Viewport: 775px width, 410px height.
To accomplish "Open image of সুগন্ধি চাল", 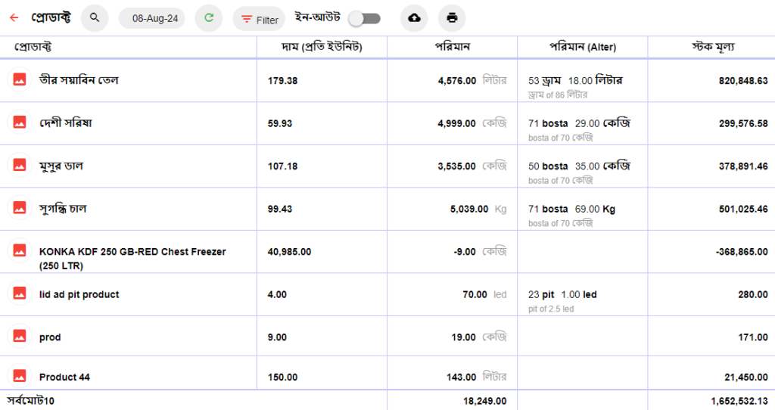I will 19,208.
